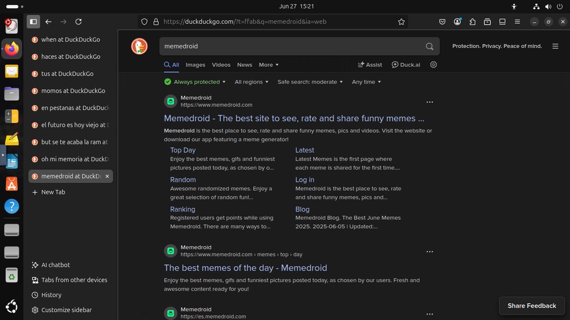Expand the Always protected dropdown
This screenshot has width=570, height=320.
click(x=195, y=82)
